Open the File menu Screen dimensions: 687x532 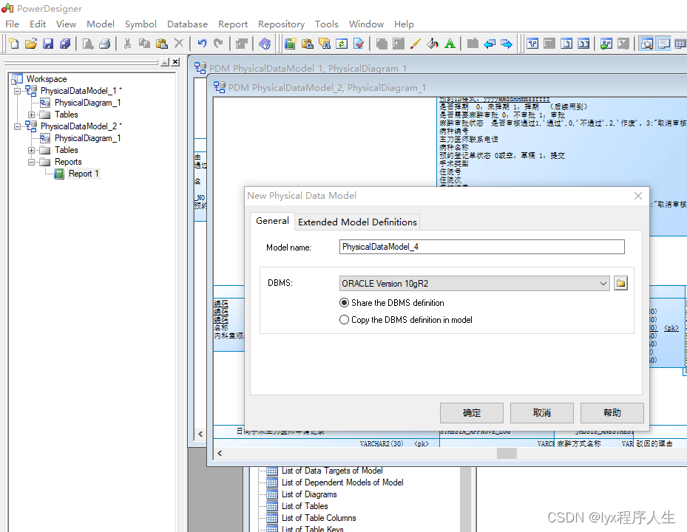tap(13, 24)
